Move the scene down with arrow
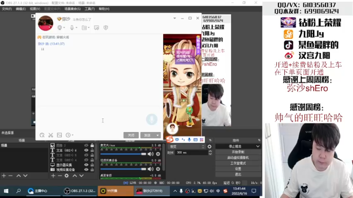353x198 pixels. click(x=26, y=176)
